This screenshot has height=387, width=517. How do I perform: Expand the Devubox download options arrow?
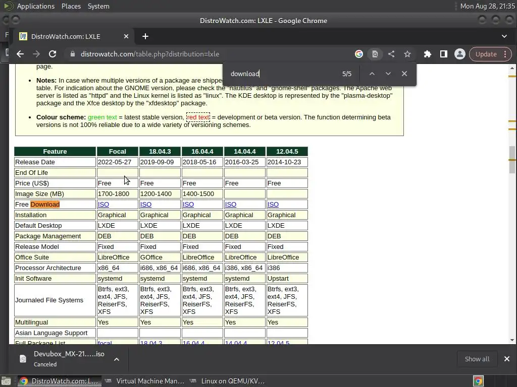[x=117, y=359]
